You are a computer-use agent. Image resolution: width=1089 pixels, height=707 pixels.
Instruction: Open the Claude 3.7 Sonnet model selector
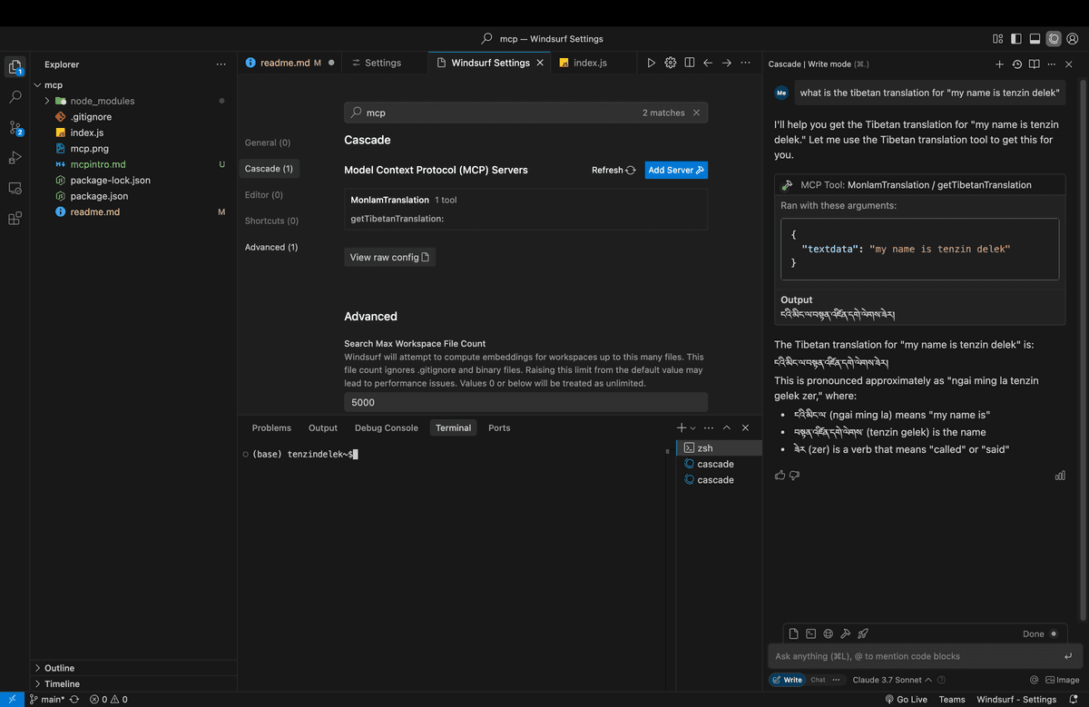[x=892, y=680]
